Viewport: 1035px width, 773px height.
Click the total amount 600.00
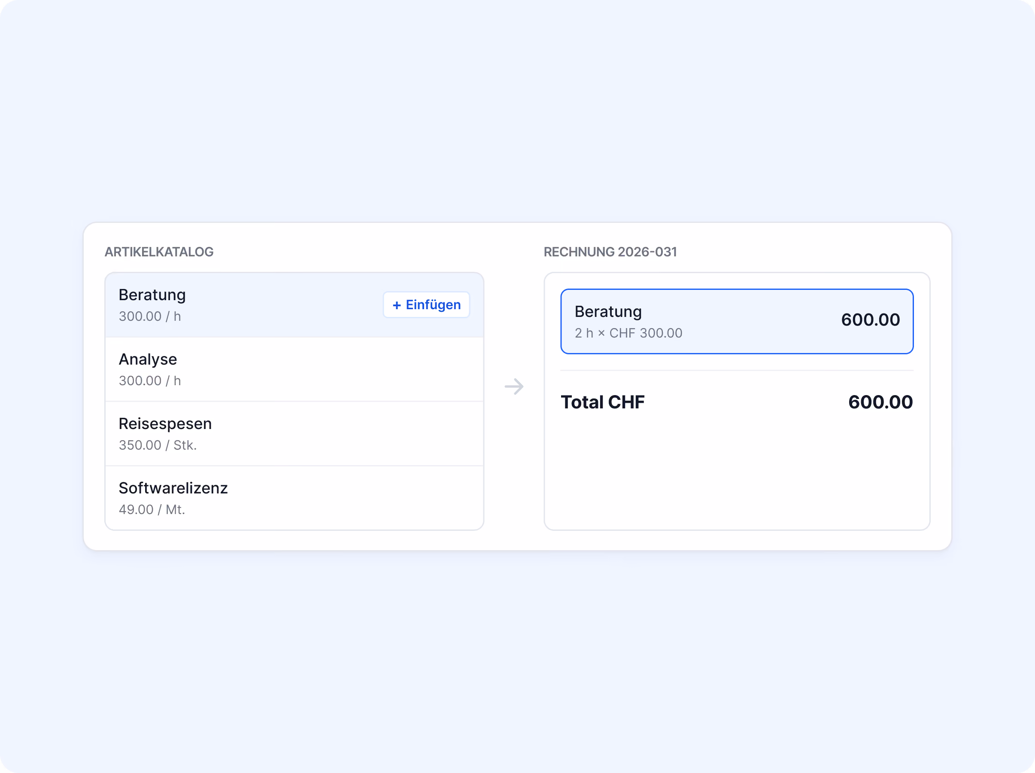point(880,402)
